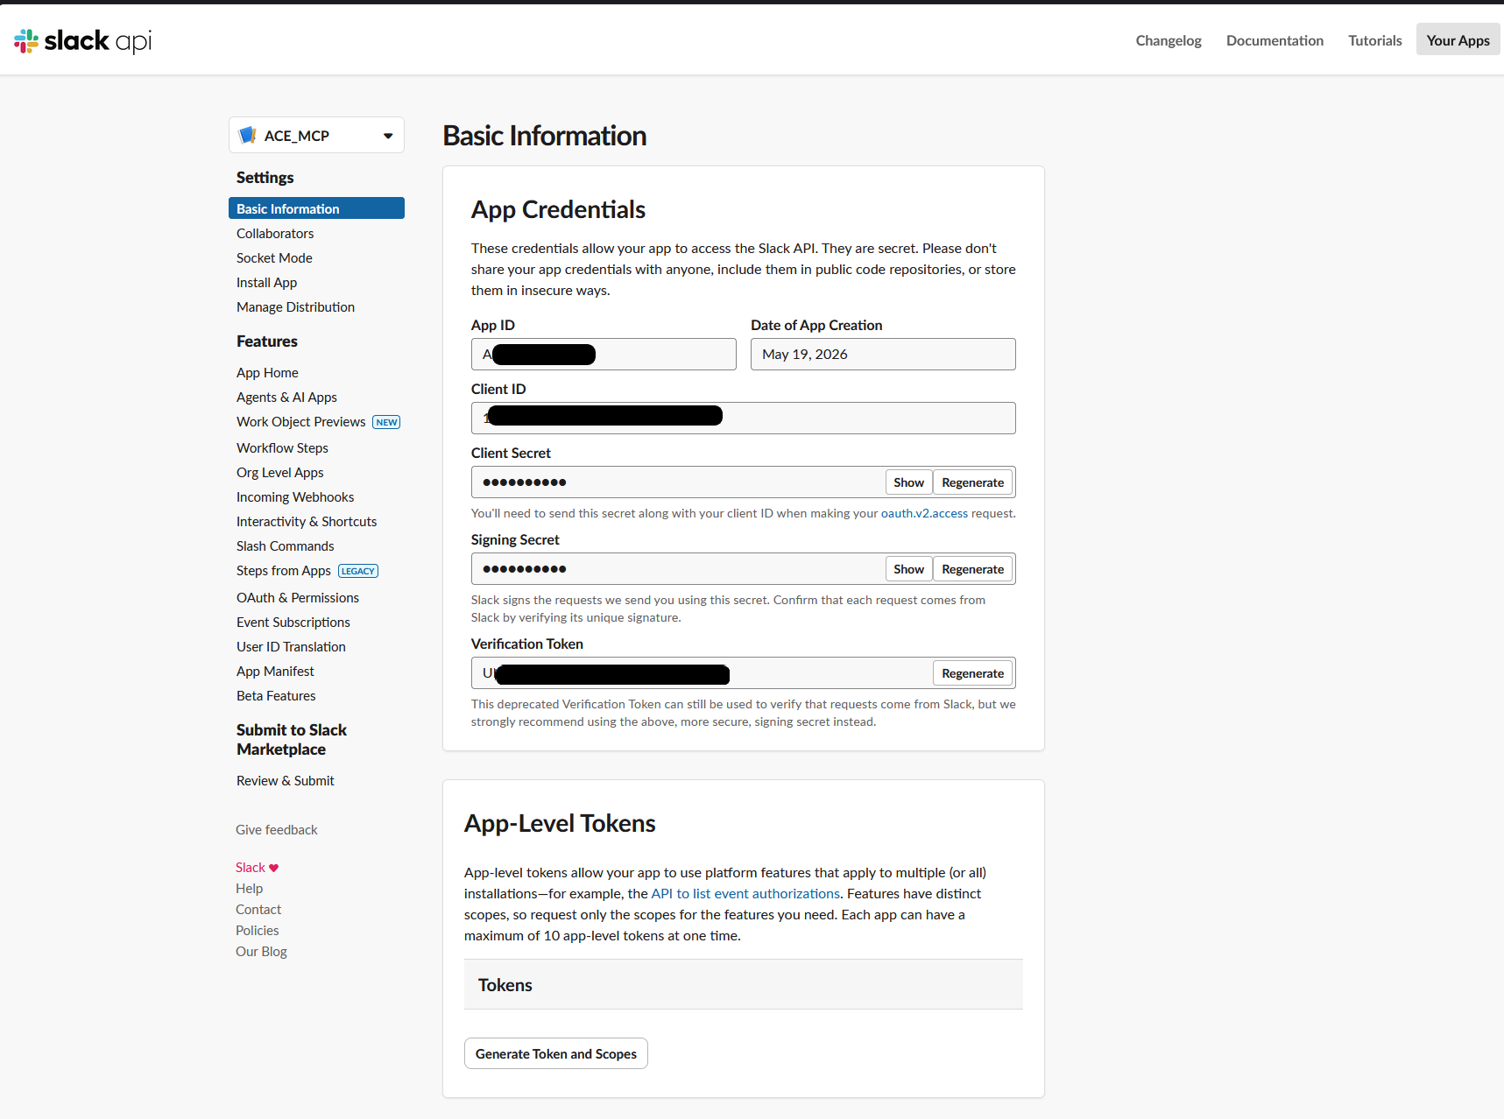Open the Help footer link
This screenshot has width=1504, height=1119.
(x=249, y=888)
